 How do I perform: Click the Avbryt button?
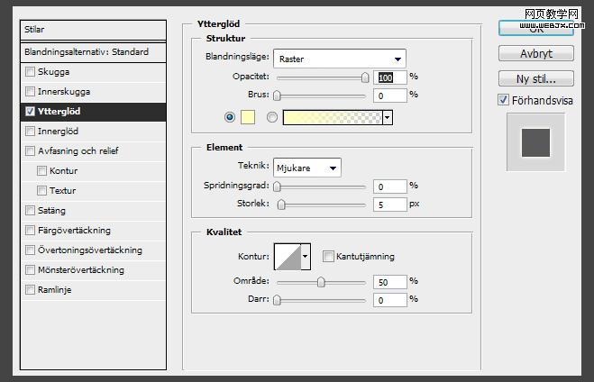coord(535,54)
